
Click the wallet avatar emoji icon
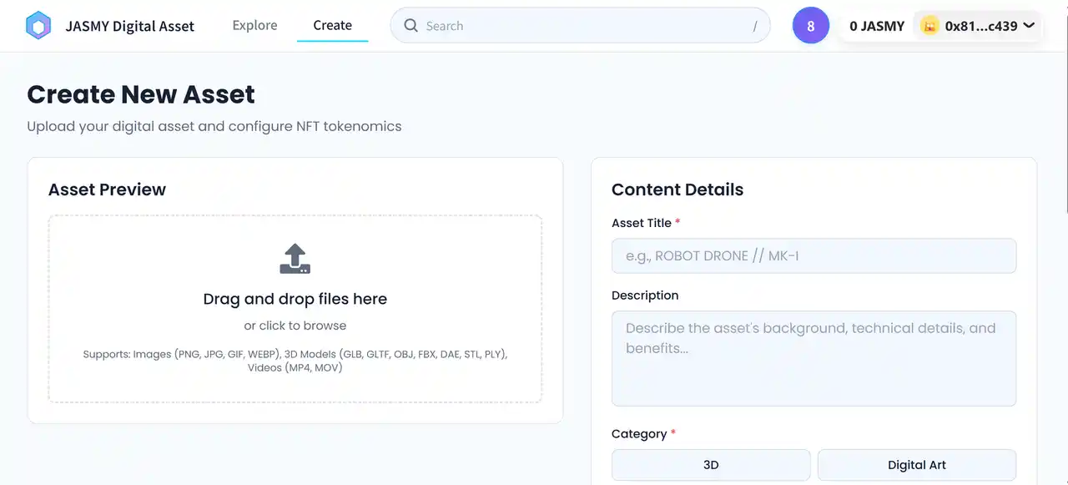(929, 26)
